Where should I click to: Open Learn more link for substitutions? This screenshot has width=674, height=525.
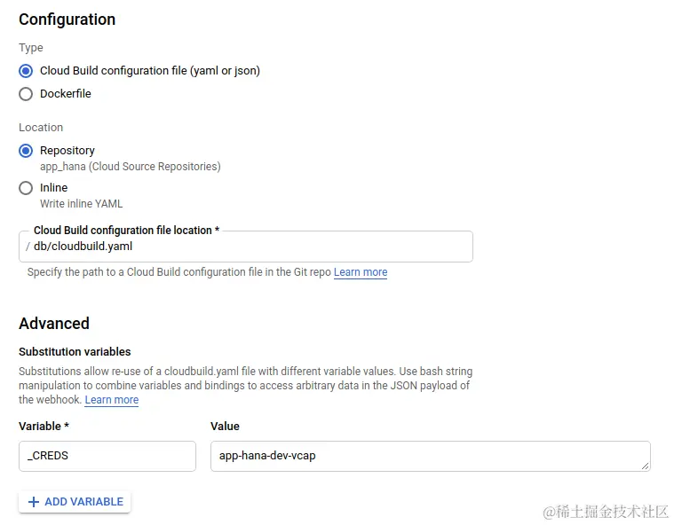(x=112, y=400)
